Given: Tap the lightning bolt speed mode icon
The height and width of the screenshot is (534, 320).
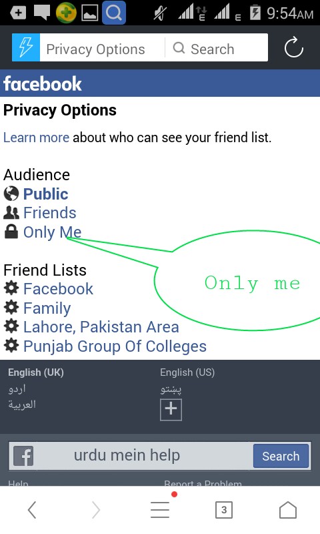Looking at the screenshot, I should pos(26,47).
